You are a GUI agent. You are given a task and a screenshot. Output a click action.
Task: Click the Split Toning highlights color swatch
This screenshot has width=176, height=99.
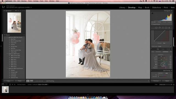click(167, 73)
